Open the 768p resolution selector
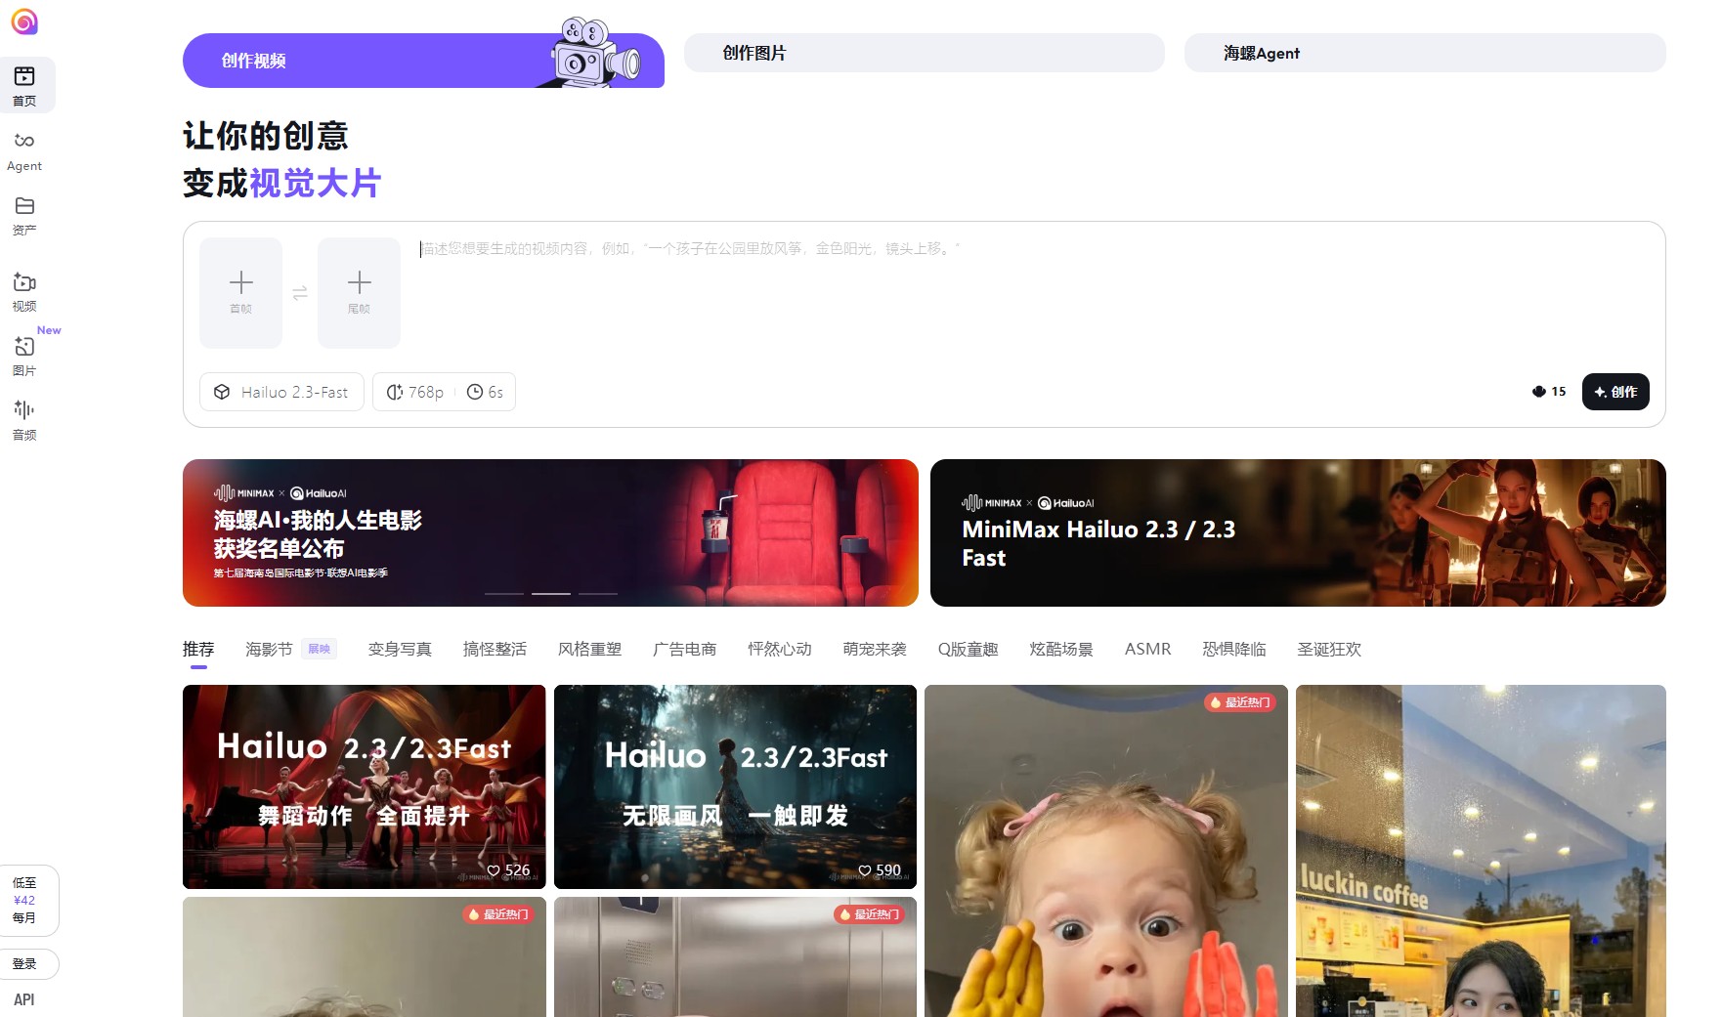This screenshot has width=1722, height=1017. click(x=415, y=392)
